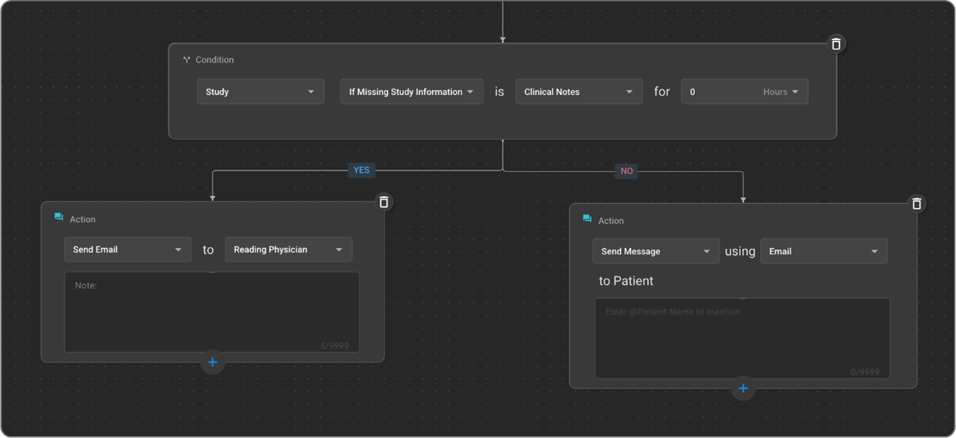Click the YES branch label
Viewport: 956px width, 438px height.
pyautogui.click(x=361, y=170)
